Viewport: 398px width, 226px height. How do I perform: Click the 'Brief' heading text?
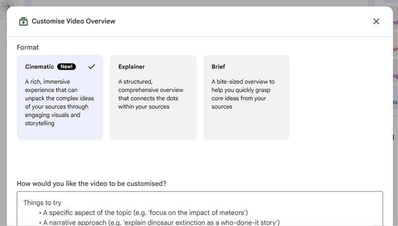pyautogui.click(x=219, y=67)
